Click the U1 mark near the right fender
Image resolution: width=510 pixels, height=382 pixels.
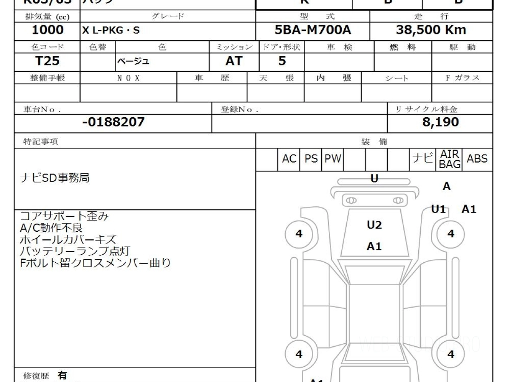tap(438, 209)
